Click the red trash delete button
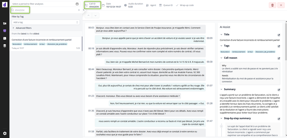The width and height of the screenshot is (287, 138). 272,5
